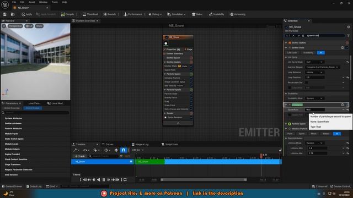Open the Loop Behavior dropdown
Viewport: 353px width, 198px height.
click(x=314, y=72)
